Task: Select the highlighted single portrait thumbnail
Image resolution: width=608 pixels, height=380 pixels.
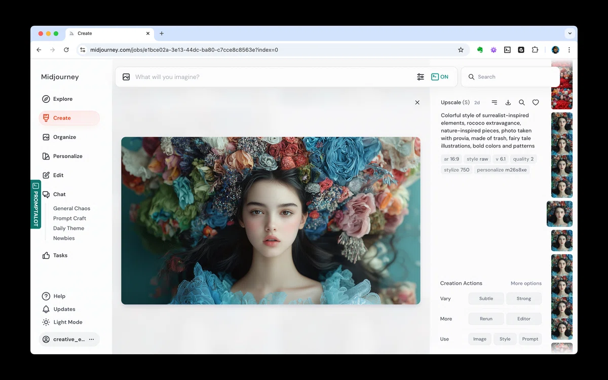Action: pyautogui.click(x=560, y=214)
